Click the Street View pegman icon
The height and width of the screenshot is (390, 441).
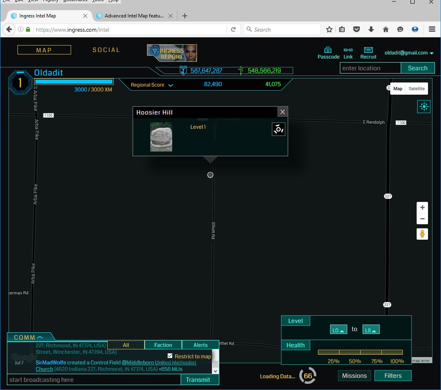coord(422,234)
